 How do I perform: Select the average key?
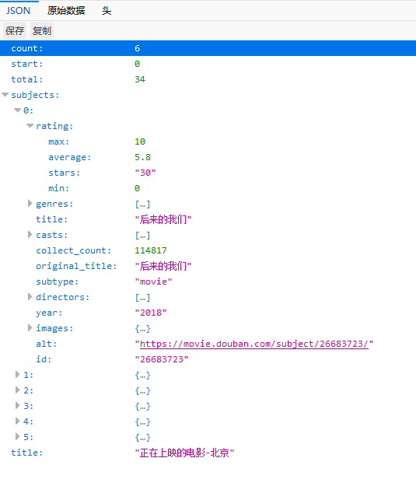point(70,157)
